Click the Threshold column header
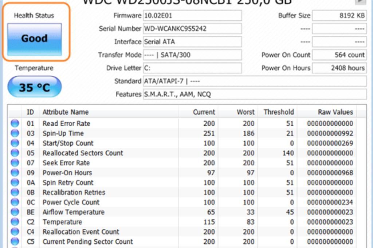 279,112
